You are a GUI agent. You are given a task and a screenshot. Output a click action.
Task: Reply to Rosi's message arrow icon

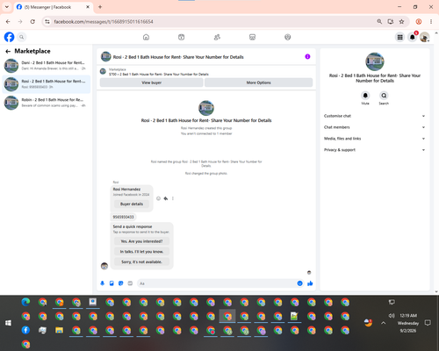click(166, 198)
